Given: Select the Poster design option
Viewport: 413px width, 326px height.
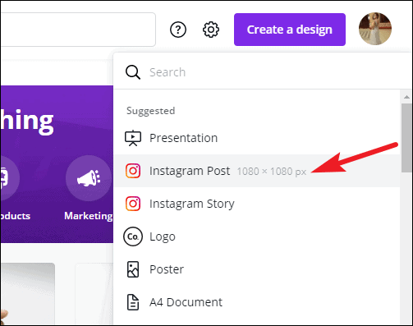Looking at the screenshot, I should click(x=256, y=269).
